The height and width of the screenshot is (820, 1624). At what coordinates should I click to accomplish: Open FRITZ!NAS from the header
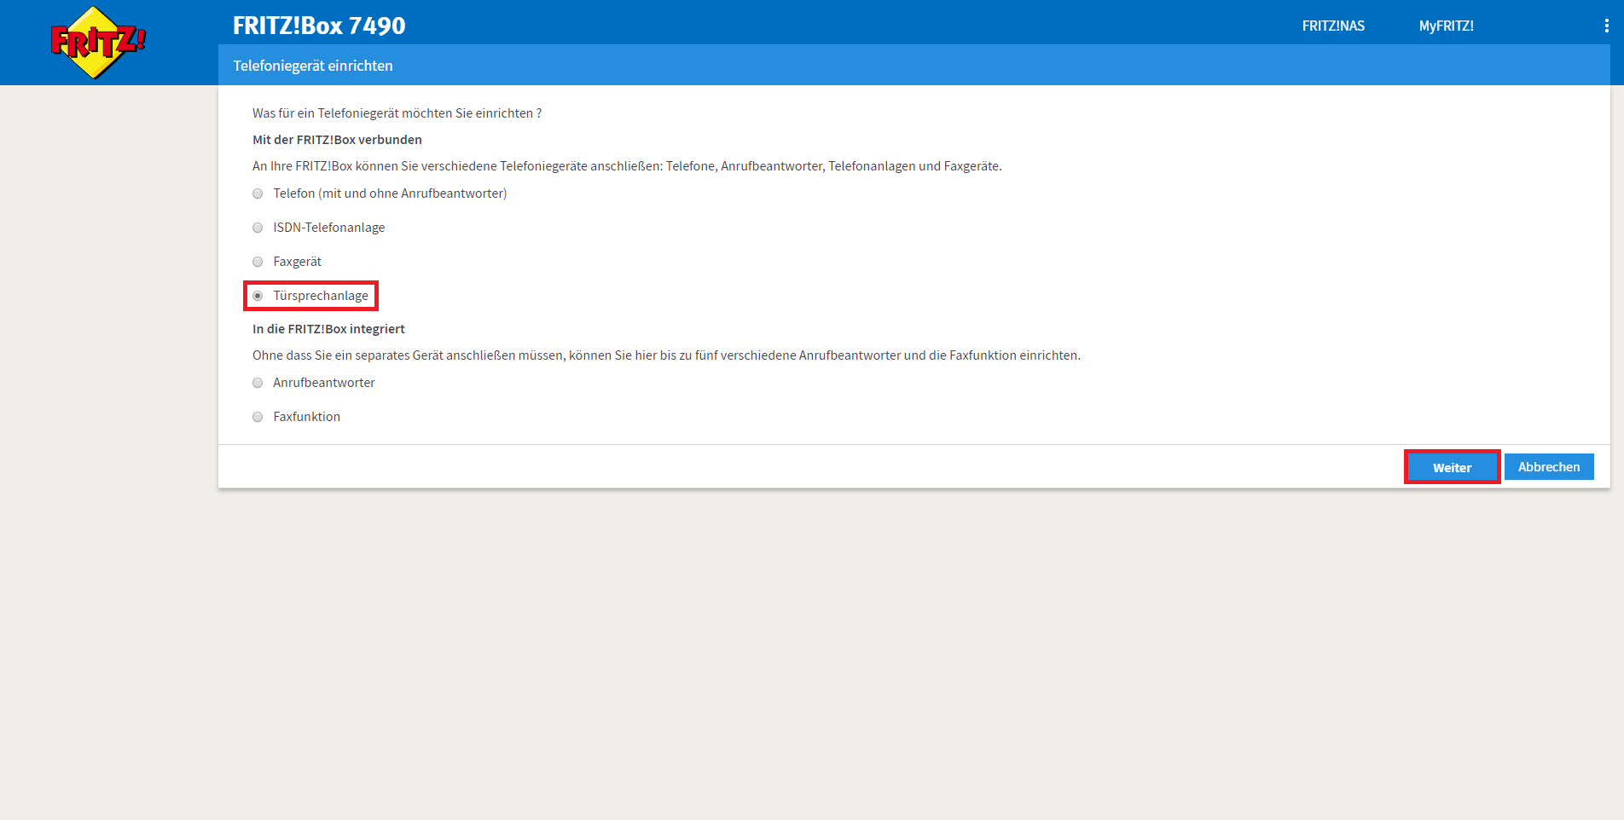1332,26
